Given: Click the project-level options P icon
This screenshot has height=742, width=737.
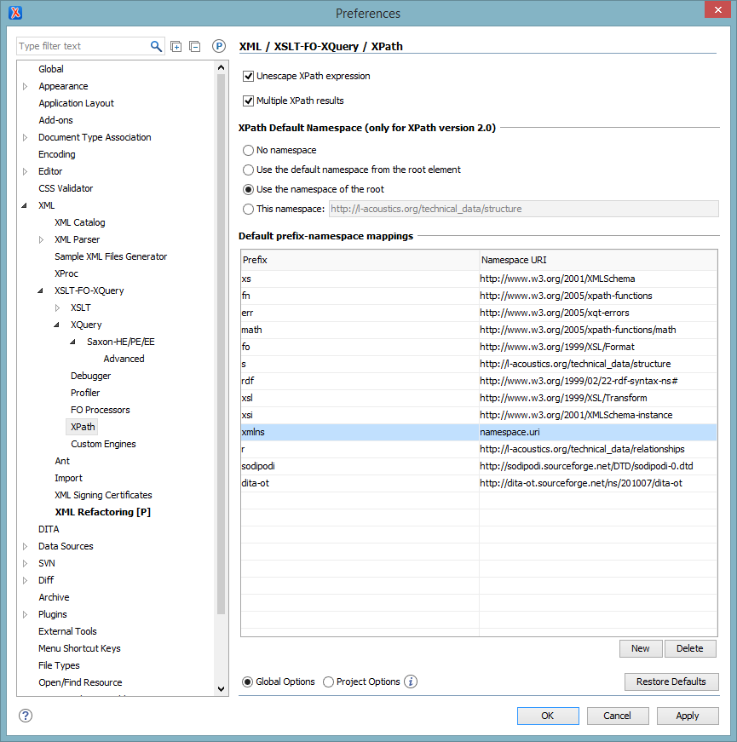Looking at the screenshot, I should [219, 46].
